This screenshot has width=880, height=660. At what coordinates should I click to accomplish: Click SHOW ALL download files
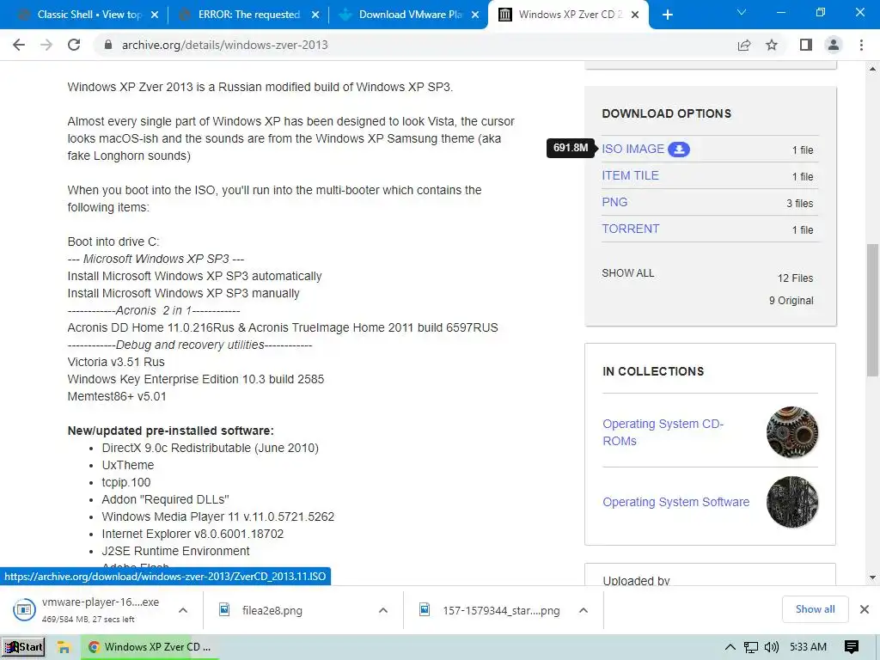click(628, 273)
